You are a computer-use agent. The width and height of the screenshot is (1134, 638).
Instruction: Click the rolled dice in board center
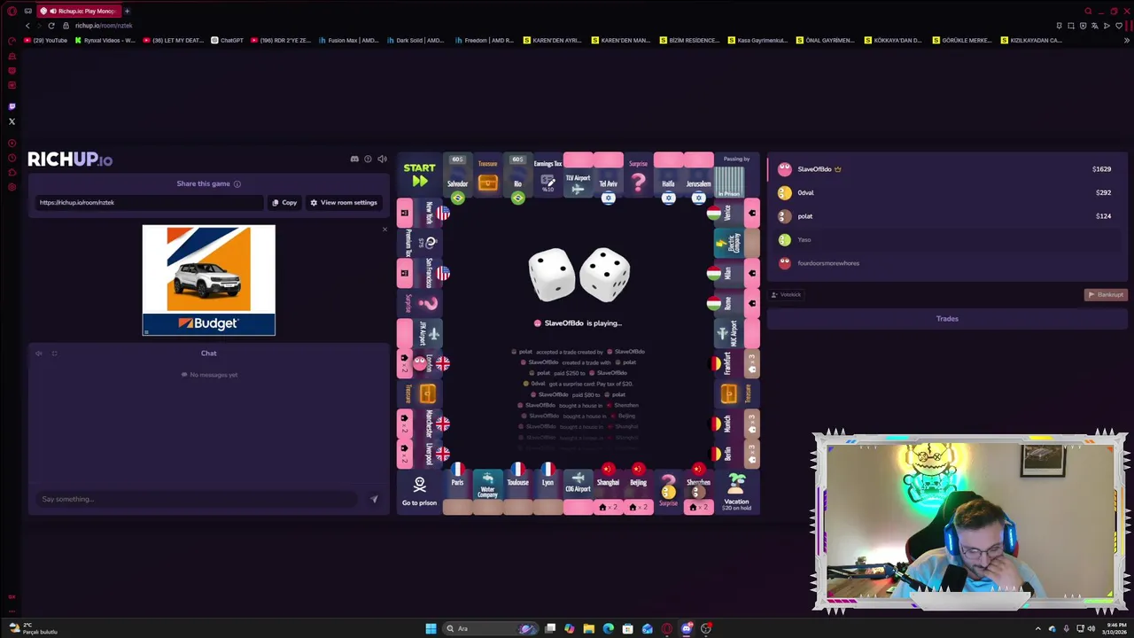click(579, 275)
